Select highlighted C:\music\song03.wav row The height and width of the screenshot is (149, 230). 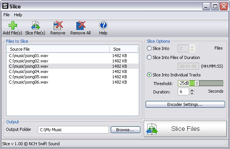point(73,66)
